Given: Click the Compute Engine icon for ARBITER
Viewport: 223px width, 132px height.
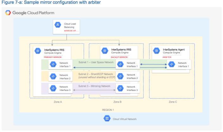Looking at the screenshot, I should [157, 51].
